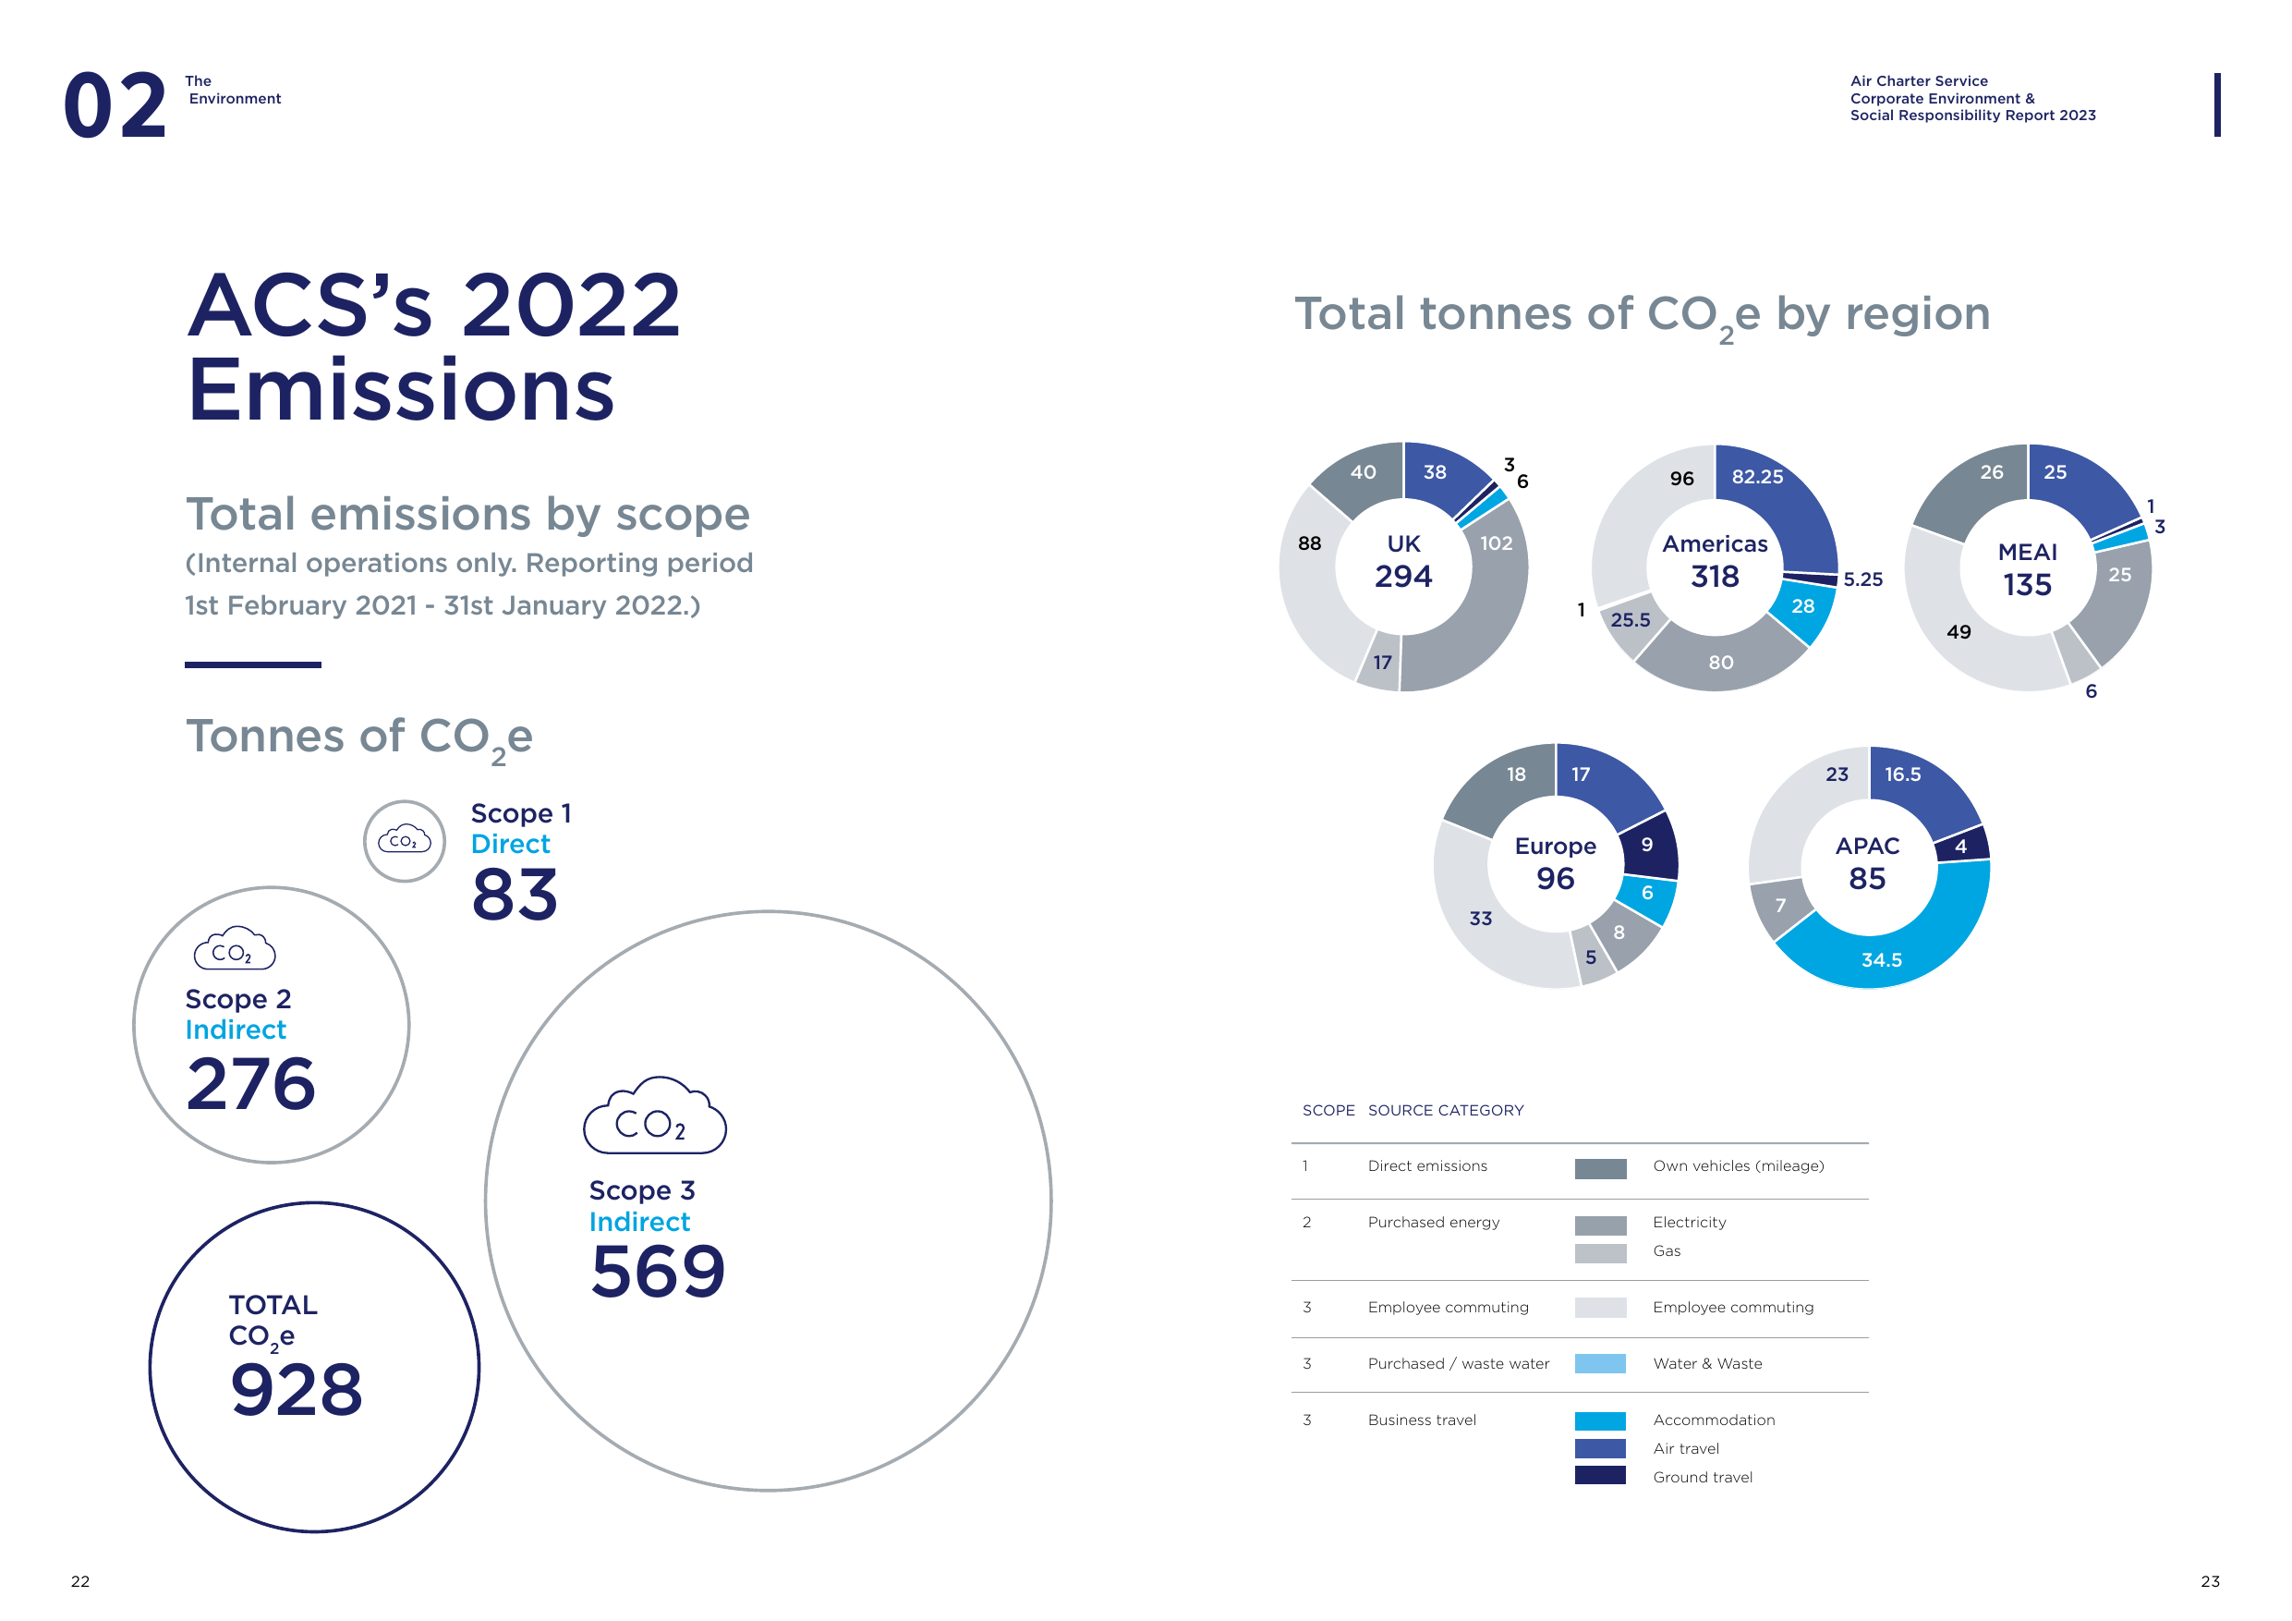The width and height of the screenshot is (2292, 1621).
Task: Click the 49 segment of MEAI chart
Action: click(1959, 632)
